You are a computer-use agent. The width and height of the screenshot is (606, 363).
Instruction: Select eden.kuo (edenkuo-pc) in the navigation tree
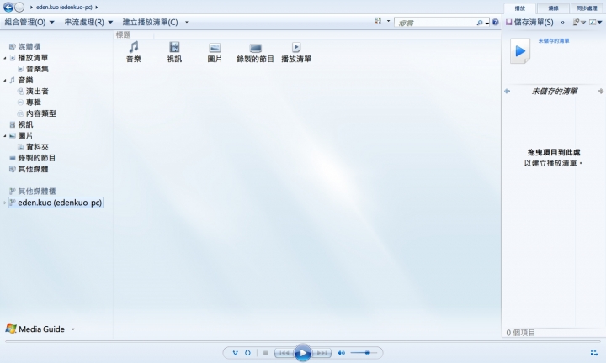coord(56,203)
